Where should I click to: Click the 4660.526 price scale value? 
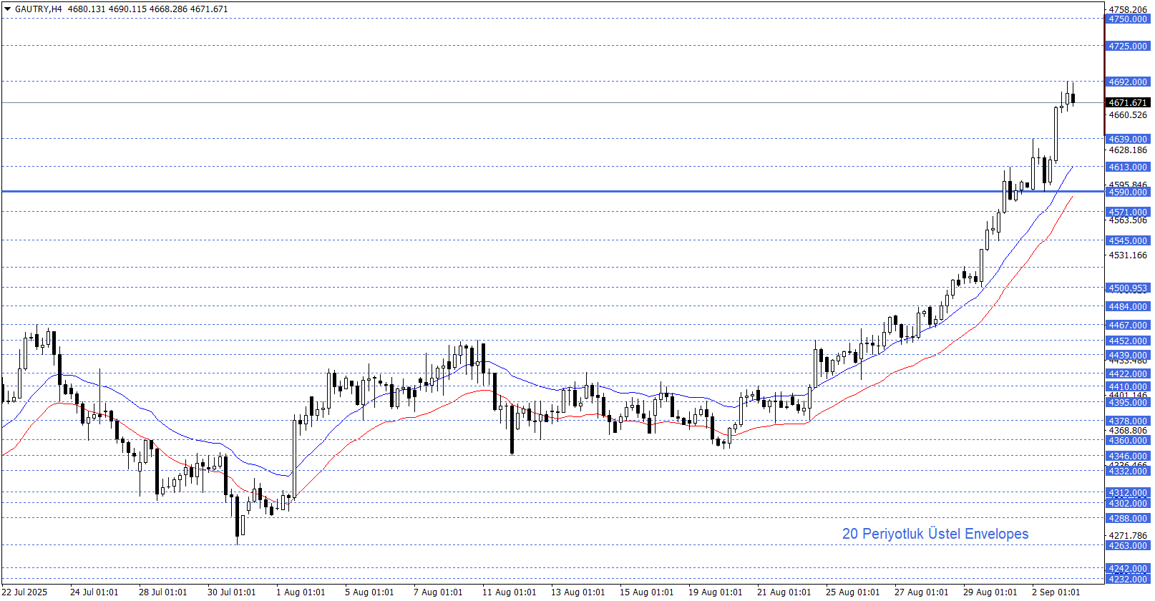(x=1128, y=115)
